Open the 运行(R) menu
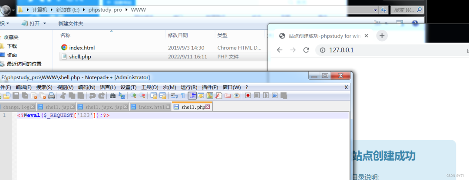 coord(189,87)
